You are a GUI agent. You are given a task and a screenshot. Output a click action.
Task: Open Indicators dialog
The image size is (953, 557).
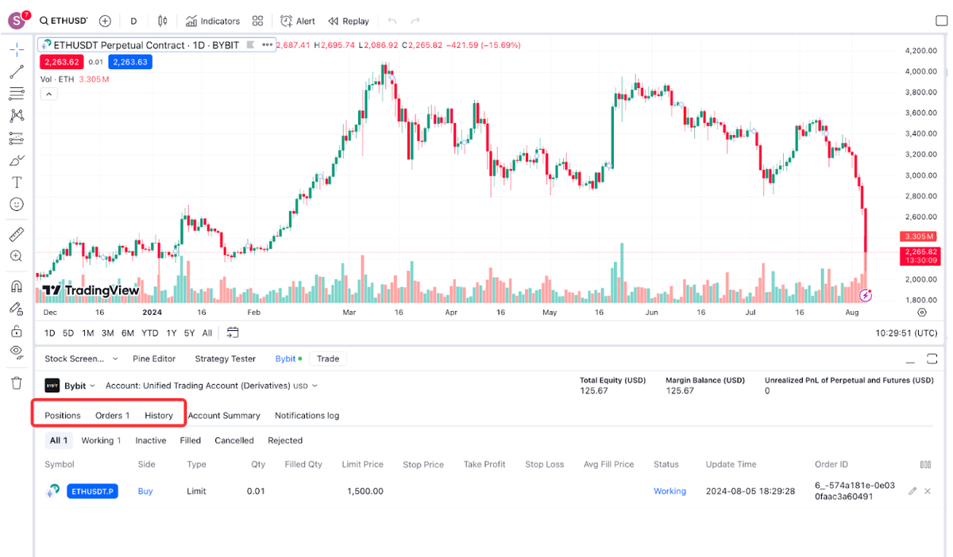click(213, 21)
